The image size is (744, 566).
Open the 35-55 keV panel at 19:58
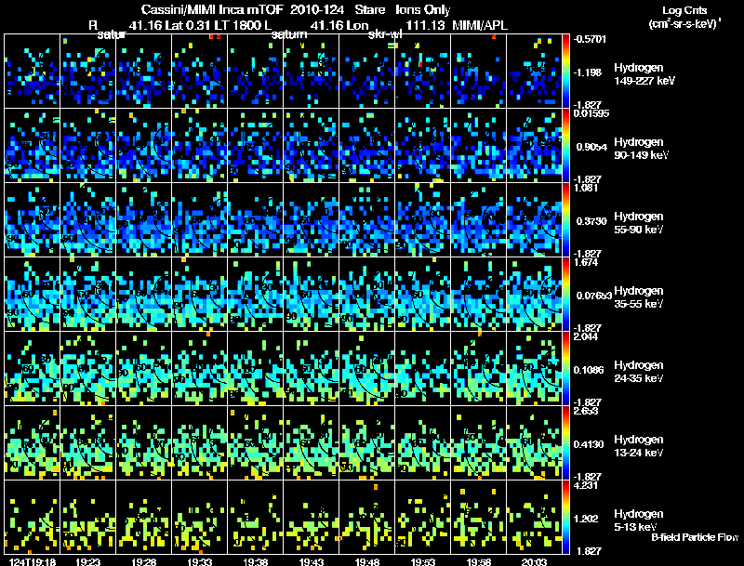point(478,295)
